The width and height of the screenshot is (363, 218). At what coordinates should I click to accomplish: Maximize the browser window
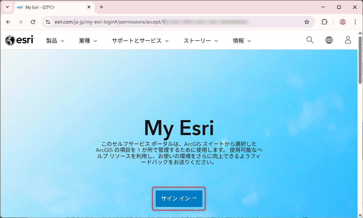point(339,7)
